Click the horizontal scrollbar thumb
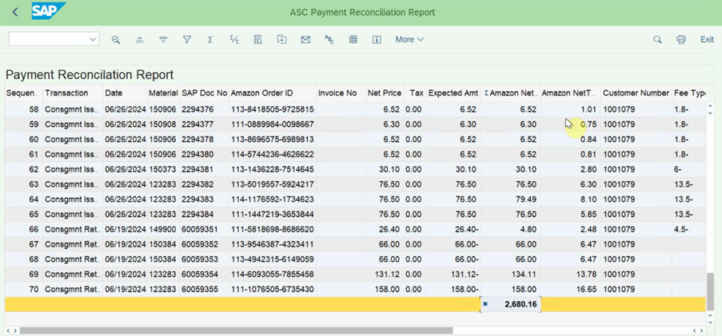722x336 pixels. point(236,330)
